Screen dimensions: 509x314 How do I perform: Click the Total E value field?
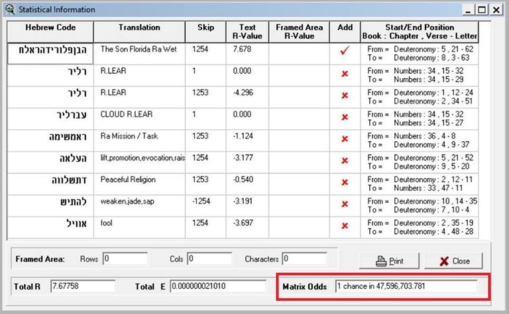[x=218, y=286]
